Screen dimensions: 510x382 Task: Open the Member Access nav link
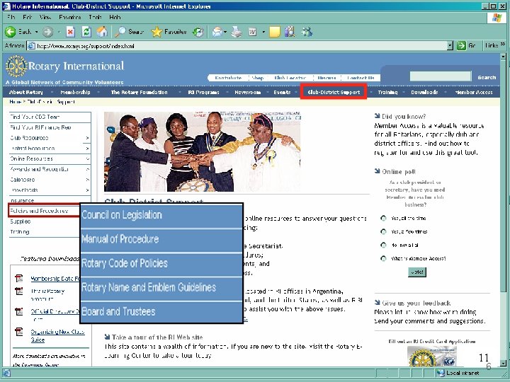(x=474, y=92)
